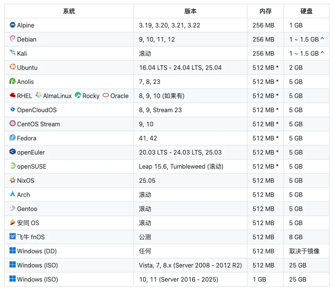Click NixOS version 25.05
This screenshot has height=290, width=334.
(147, 180)
